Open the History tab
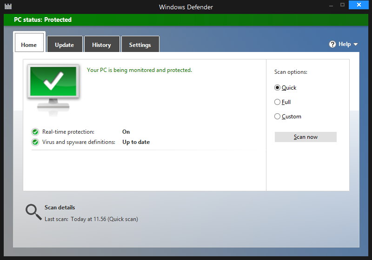The image size is (372, 260). point(102,44)
